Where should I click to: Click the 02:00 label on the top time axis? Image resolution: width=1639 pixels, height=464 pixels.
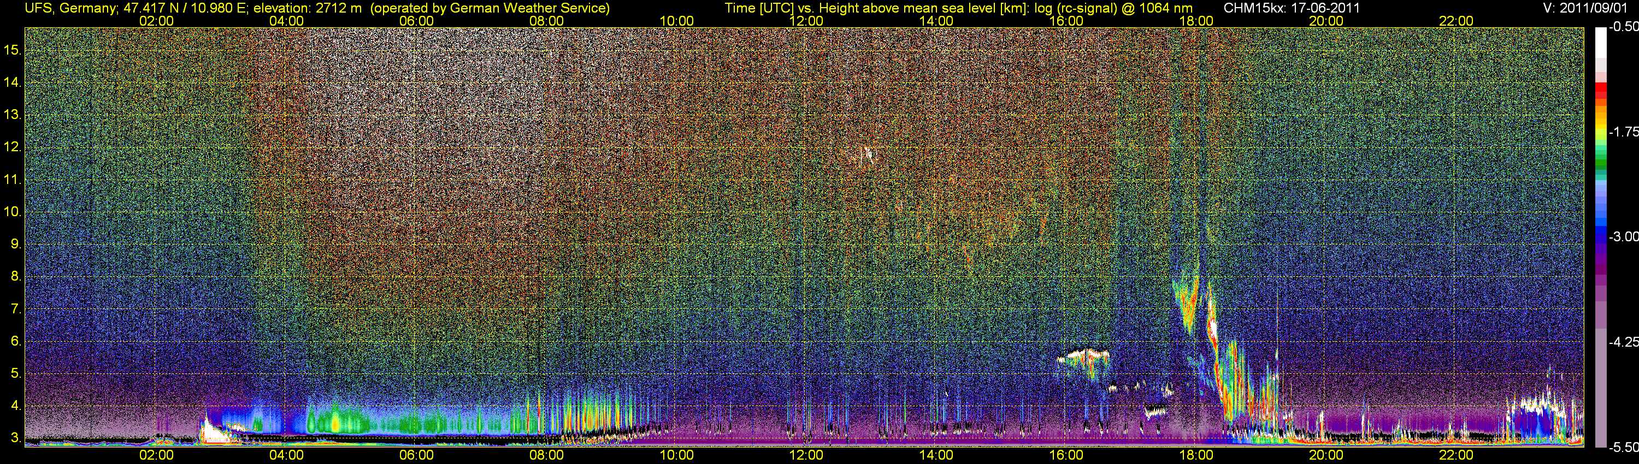coord(156,21)
